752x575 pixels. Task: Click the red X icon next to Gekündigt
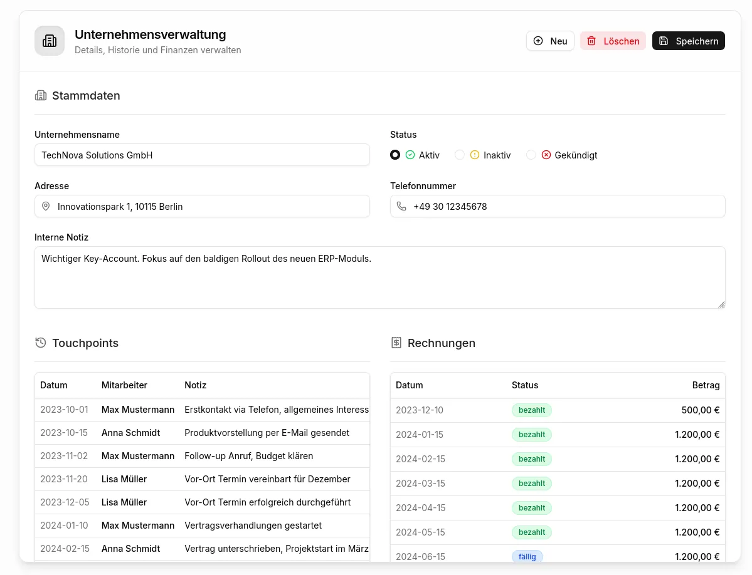(x=546, y=155)
